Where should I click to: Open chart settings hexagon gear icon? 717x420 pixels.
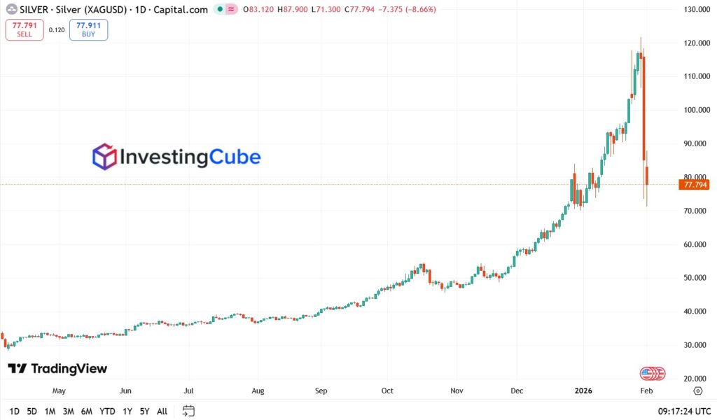(x=697, y=391)
